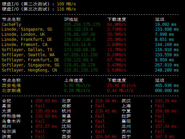Click the 下载速度 column header in first table
The height and width of the screenshot is (139, 185).
click(x=117, y=19)
